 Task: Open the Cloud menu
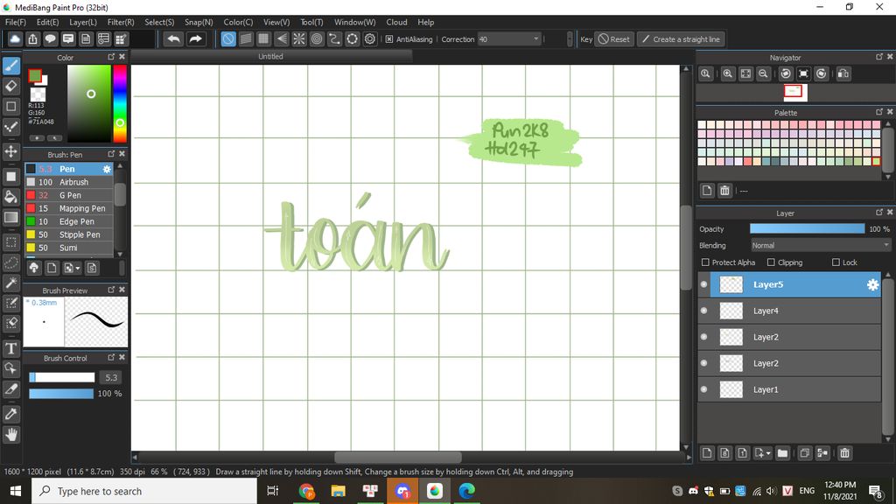(396, 22)
